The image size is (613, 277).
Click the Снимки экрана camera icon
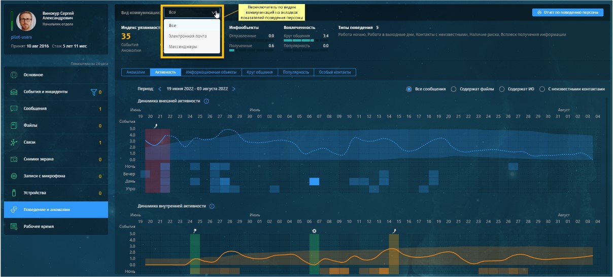(x=14, y=159)
